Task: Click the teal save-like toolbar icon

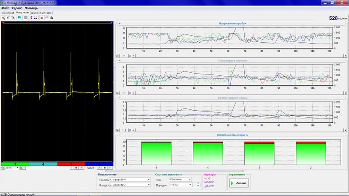Action: [x=19, y=17]
